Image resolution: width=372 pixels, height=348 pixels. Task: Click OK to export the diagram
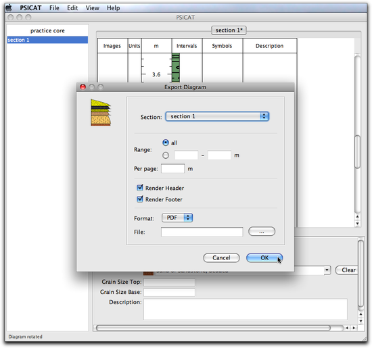264,257
